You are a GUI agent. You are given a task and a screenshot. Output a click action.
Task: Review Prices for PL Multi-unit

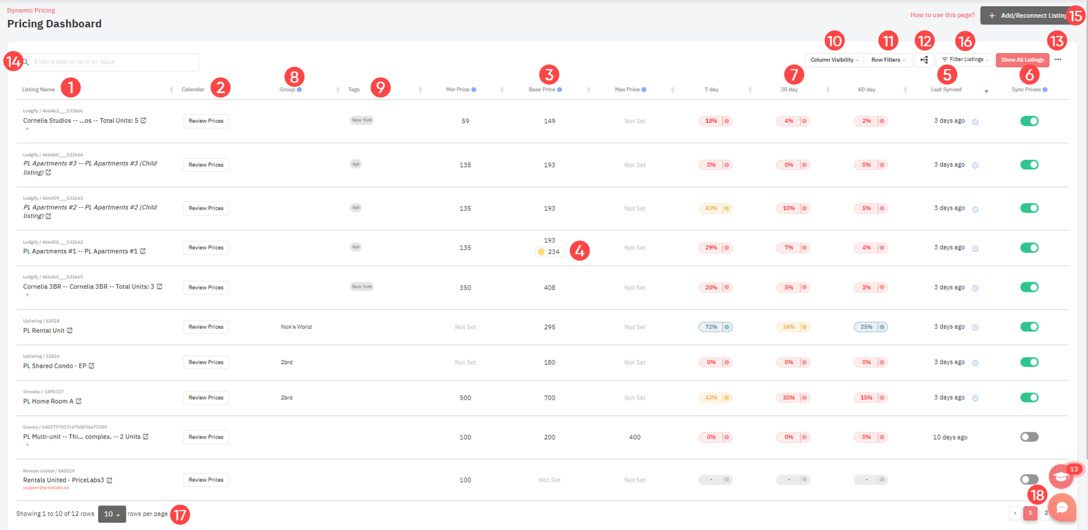pyautogui.click(x=206, y=437)
